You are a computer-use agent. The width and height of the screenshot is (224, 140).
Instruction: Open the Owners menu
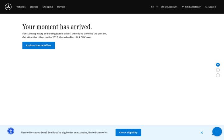click(61, 7)
